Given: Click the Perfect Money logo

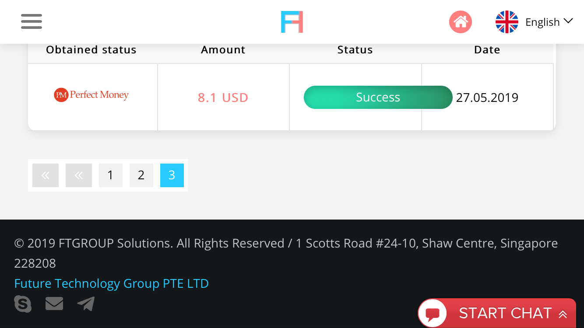Looking at the screenshot, I should (91, 95).
